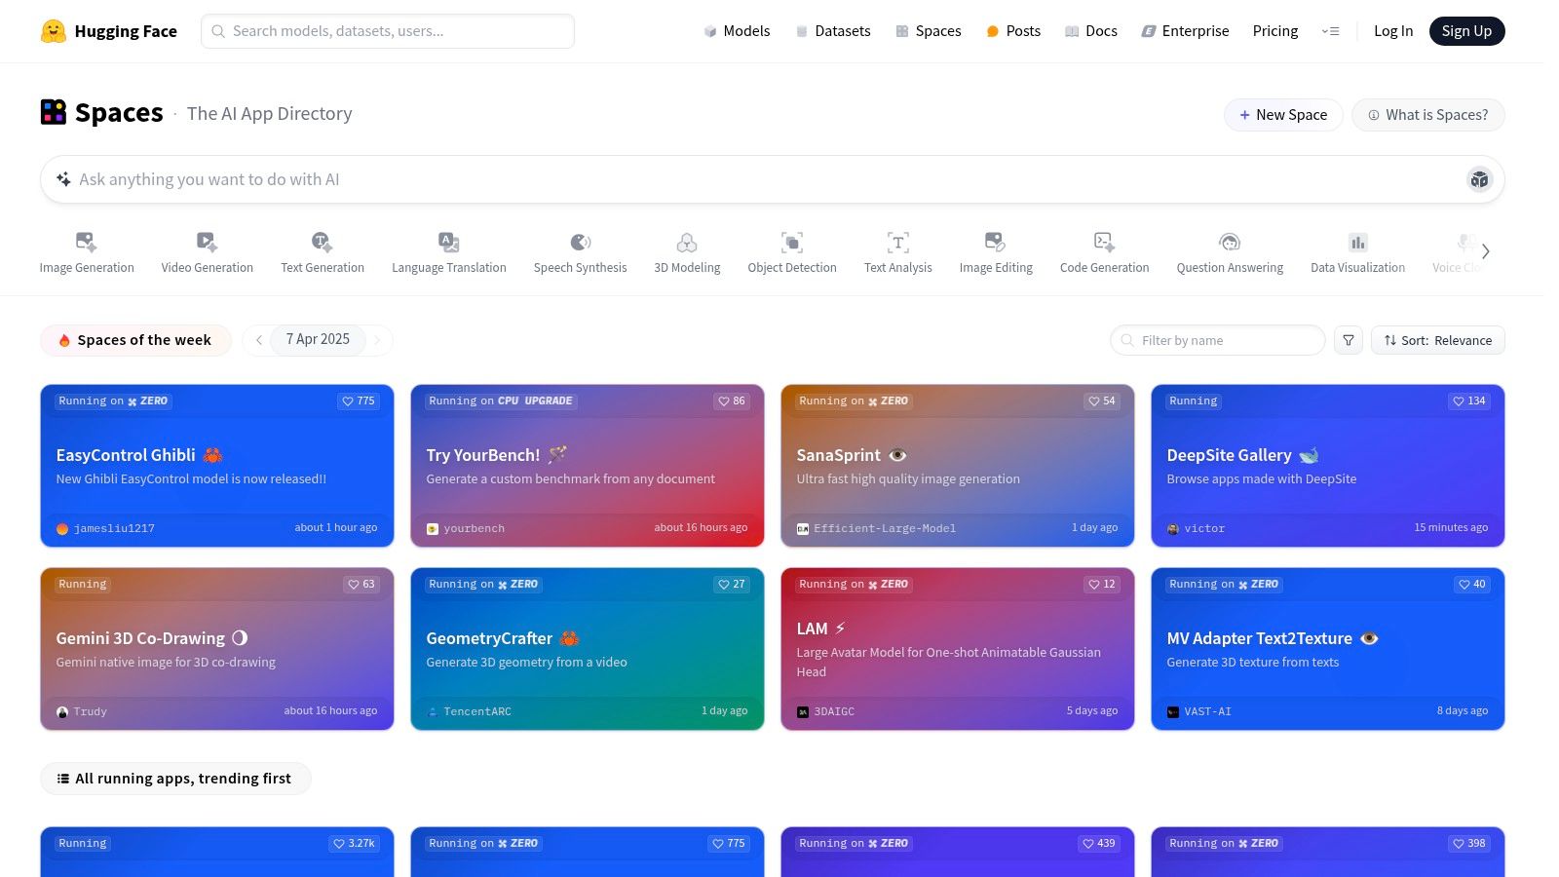Open Image Generation category icon

[87, 242]
